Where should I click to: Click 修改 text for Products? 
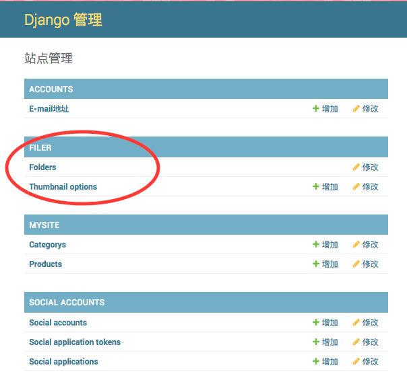pos(371,264)
